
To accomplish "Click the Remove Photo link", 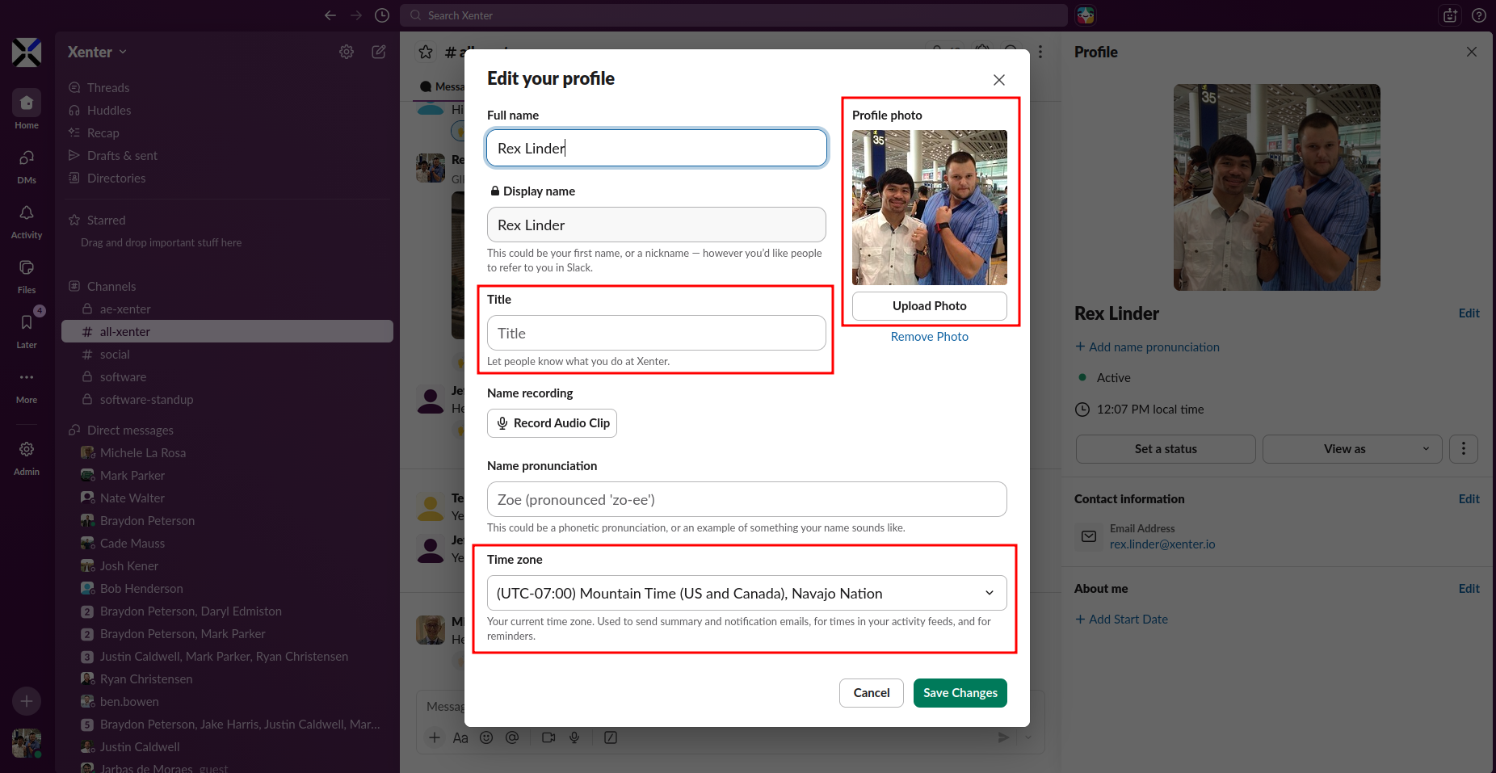I will point(929,337).
